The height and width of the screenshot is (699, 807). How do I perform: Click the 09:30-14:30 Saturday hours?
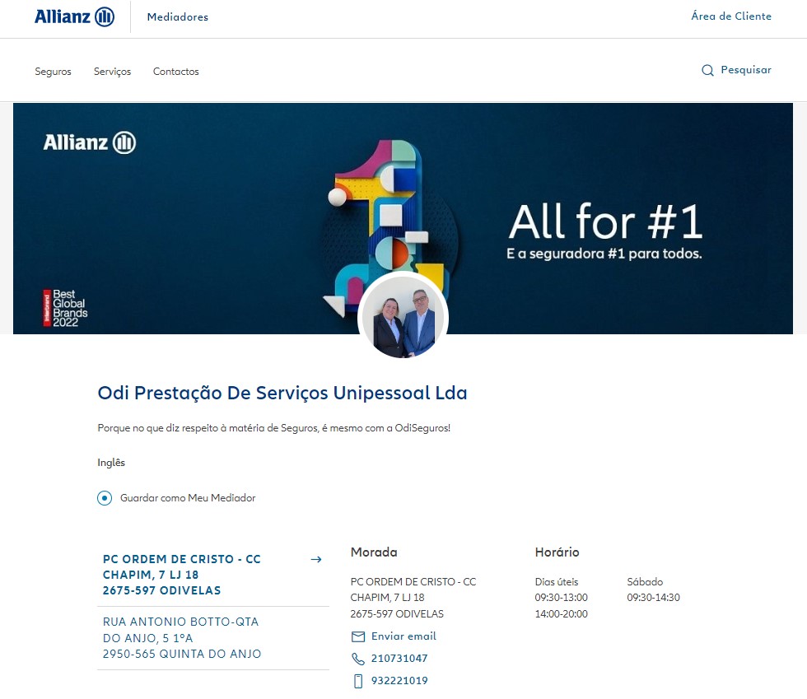coord(653,598)
